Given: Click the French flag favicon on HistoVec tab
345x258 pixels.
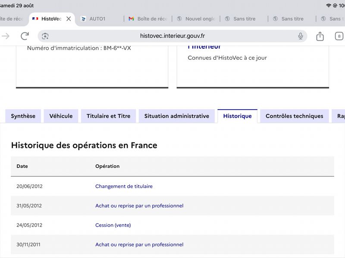Looking at the screenshot, I should [x=35, y=19].
